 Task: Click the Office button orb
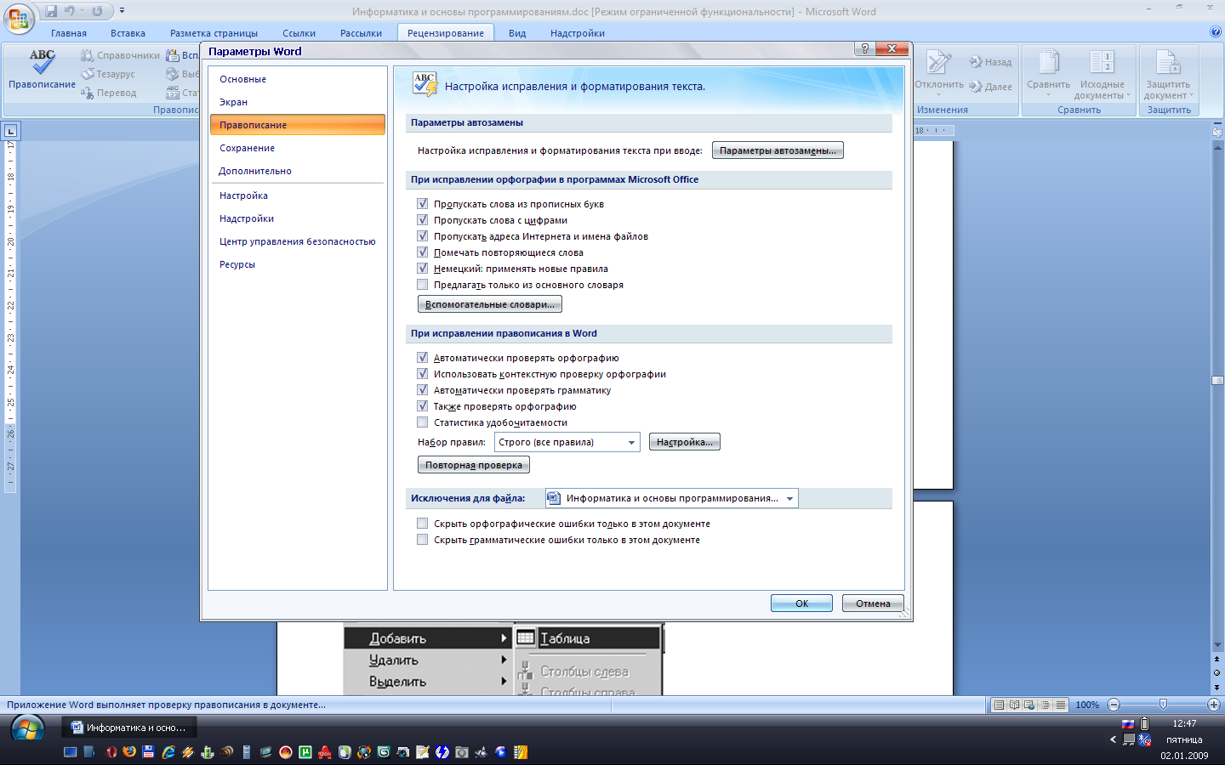point(19,18)
